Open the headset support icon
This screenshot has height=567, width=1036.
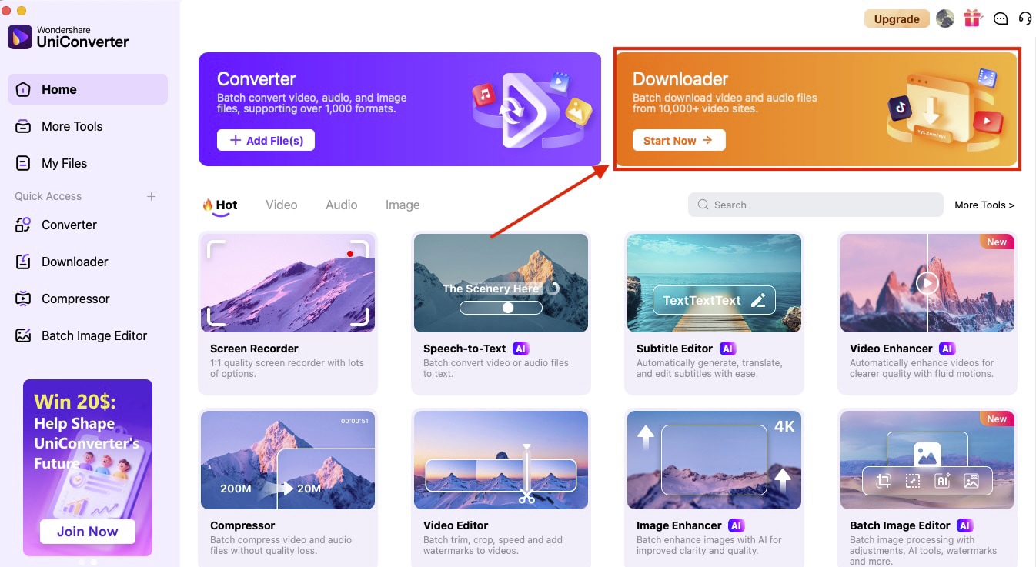tap(1025, 18)
